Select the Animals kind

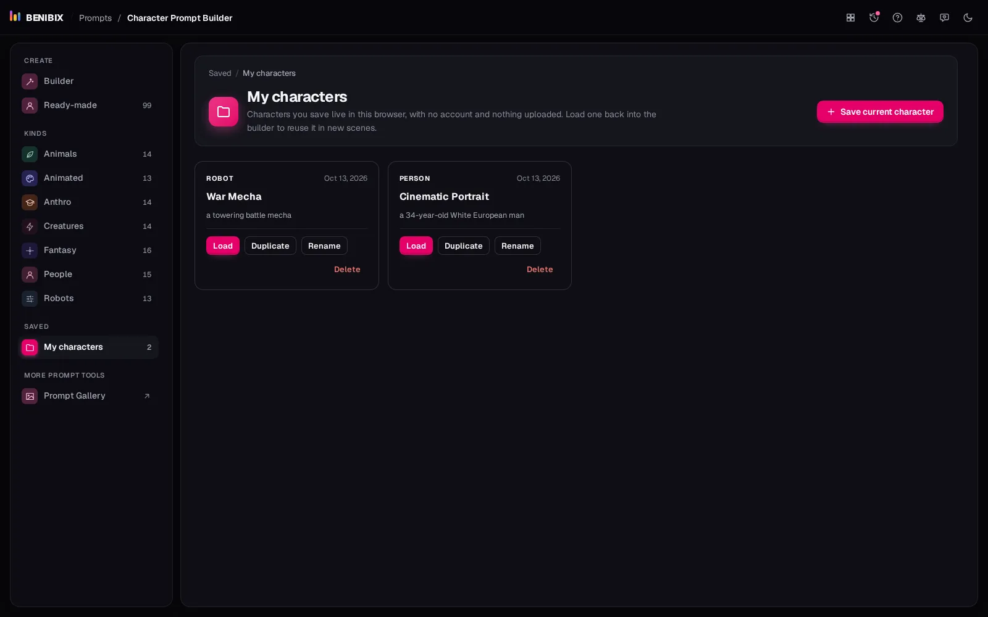point(89,154)
